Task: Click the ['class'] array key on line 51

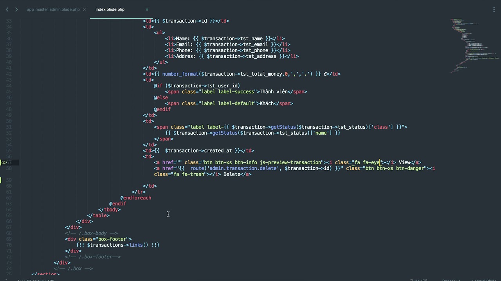Action: coord(381,127)
